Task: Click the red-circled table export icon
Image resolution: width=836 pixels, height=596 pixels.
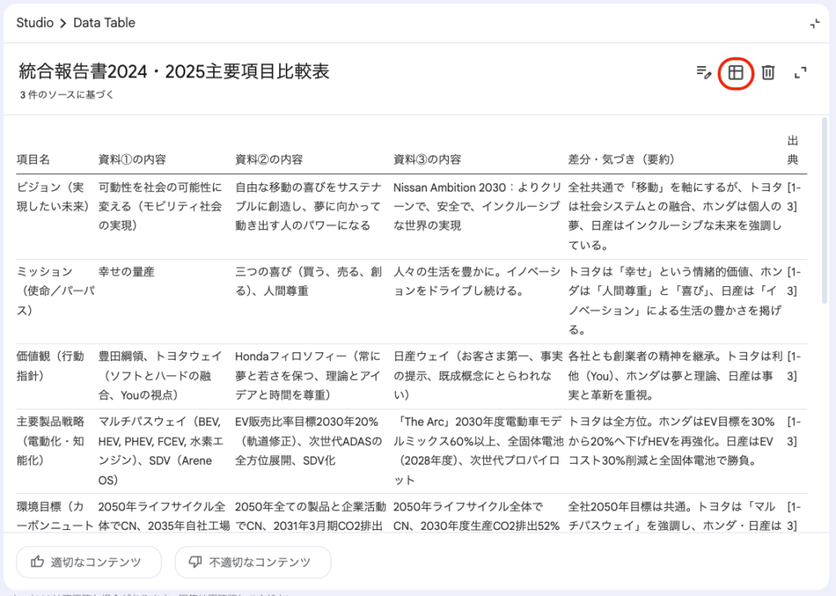Action: [736, 73]
